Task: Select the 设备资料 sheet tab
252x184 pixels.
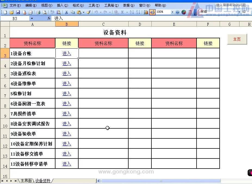Action: coord(43,181)
